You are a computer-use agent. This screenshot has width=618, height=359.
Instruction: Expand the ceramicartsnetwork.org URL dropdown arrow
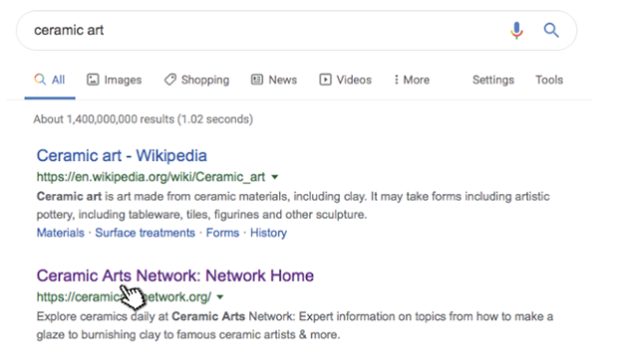220,297
